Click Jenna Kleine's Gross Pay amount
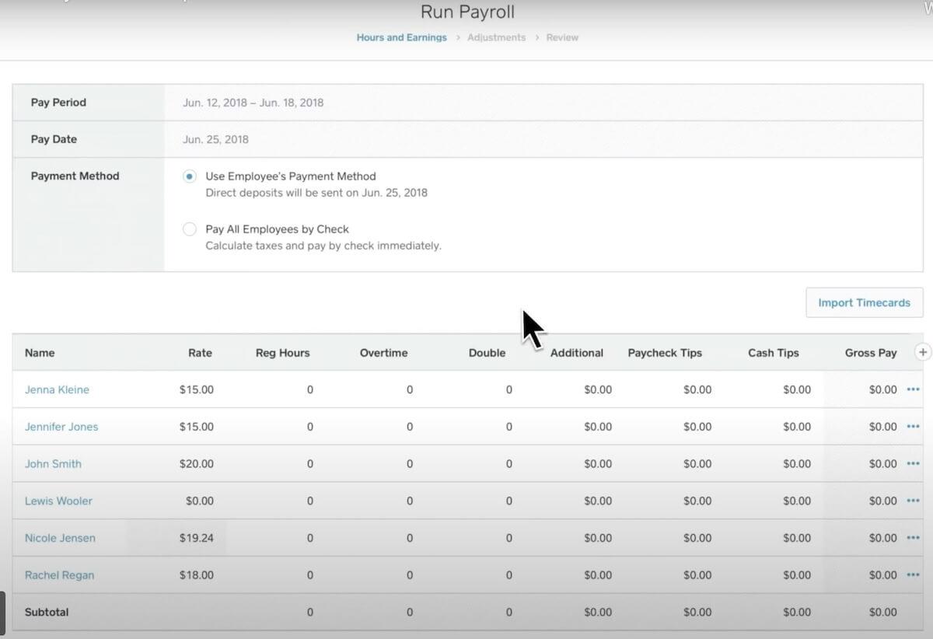The image size is (933, 639). pos(882,389)
